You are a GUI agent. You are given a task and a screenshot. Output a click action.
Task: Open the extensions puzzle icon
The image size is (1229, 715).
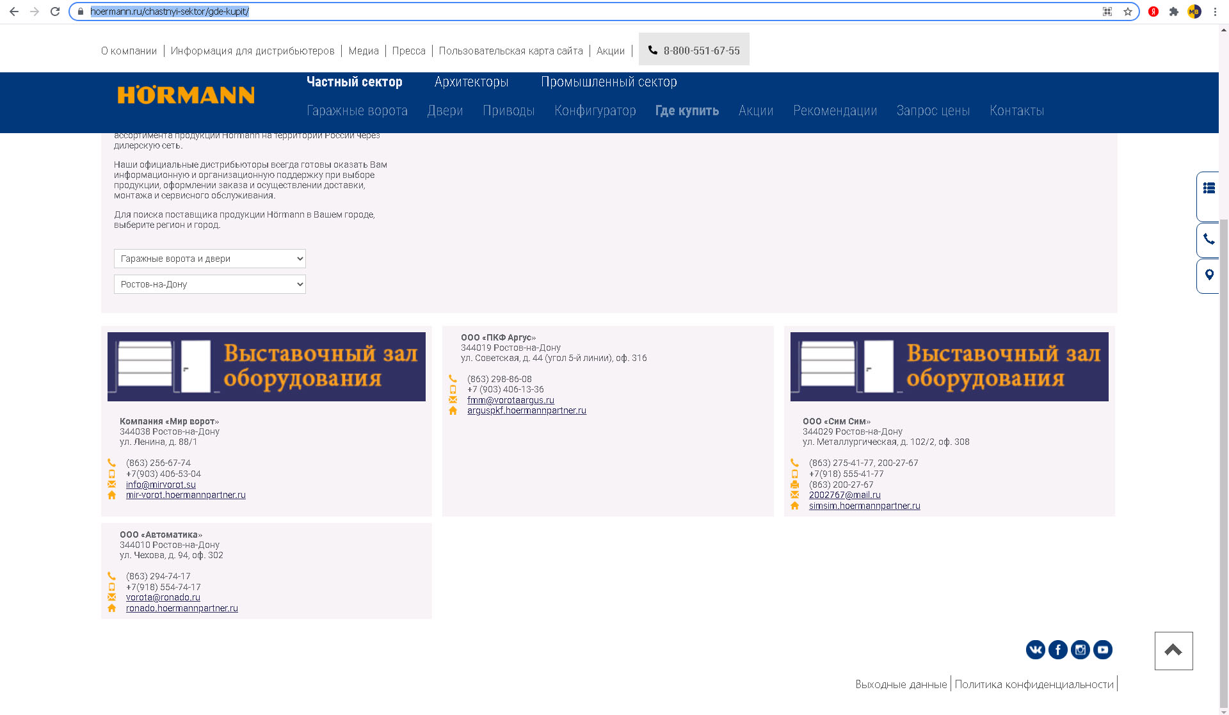coord(1174,12)
